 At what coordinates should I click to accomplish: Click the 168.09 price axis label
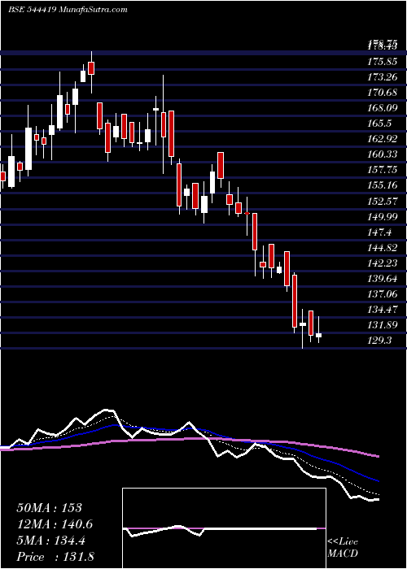(x=382, y=108)
